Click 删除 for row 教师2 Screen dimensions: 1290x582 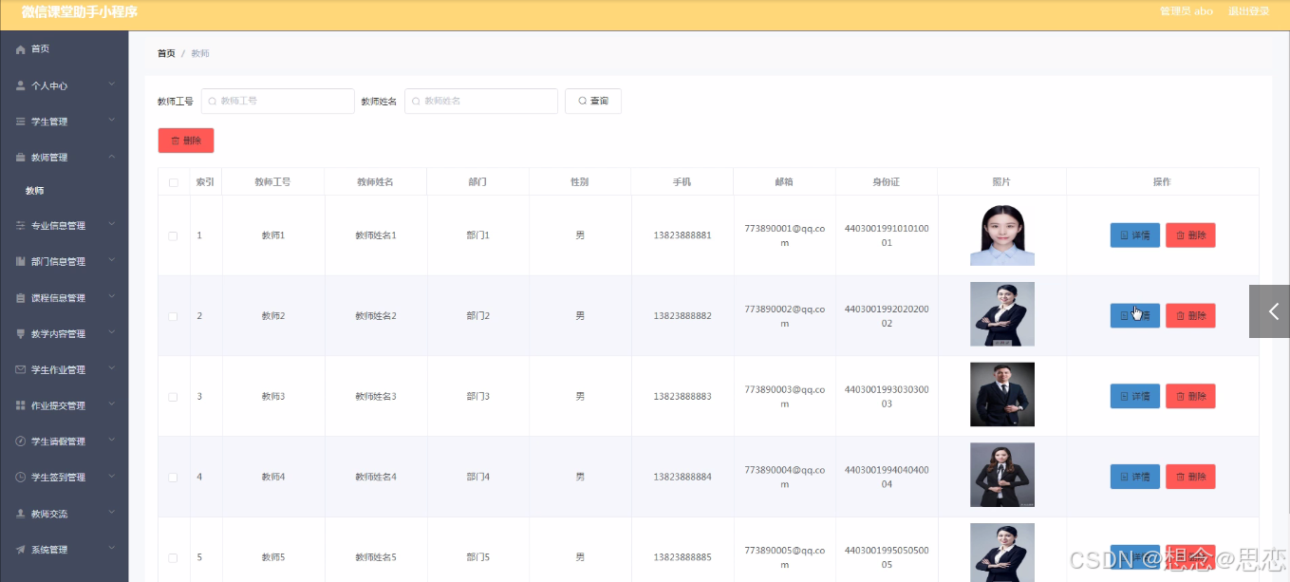click(1190, 316)
